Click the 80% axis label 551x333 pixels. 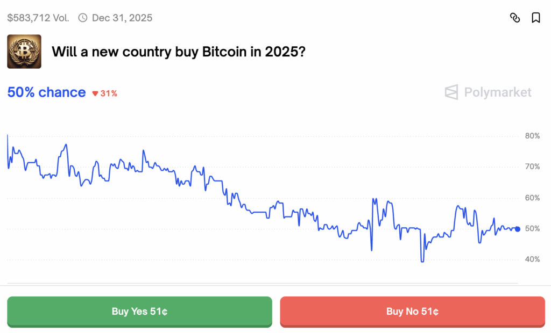point(532,136)
